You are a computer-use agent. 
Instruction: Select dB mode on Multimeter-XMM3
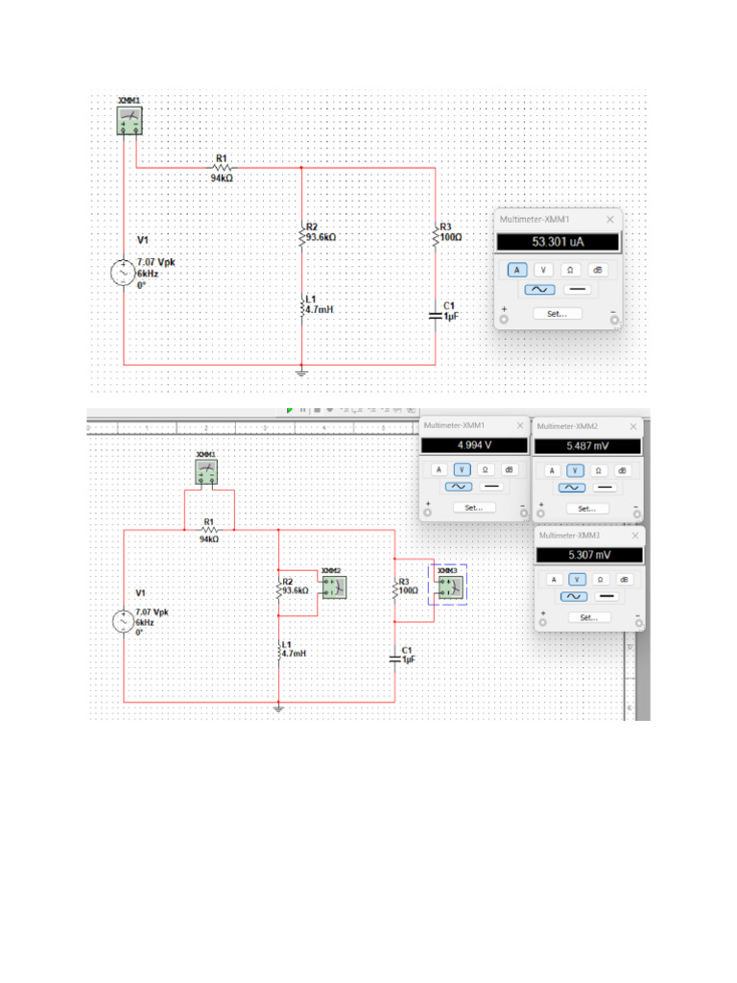624,580
